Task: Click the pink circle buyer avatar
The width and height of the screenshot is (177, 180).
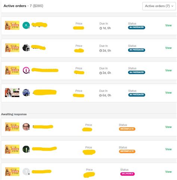Action: pos(26,70)
